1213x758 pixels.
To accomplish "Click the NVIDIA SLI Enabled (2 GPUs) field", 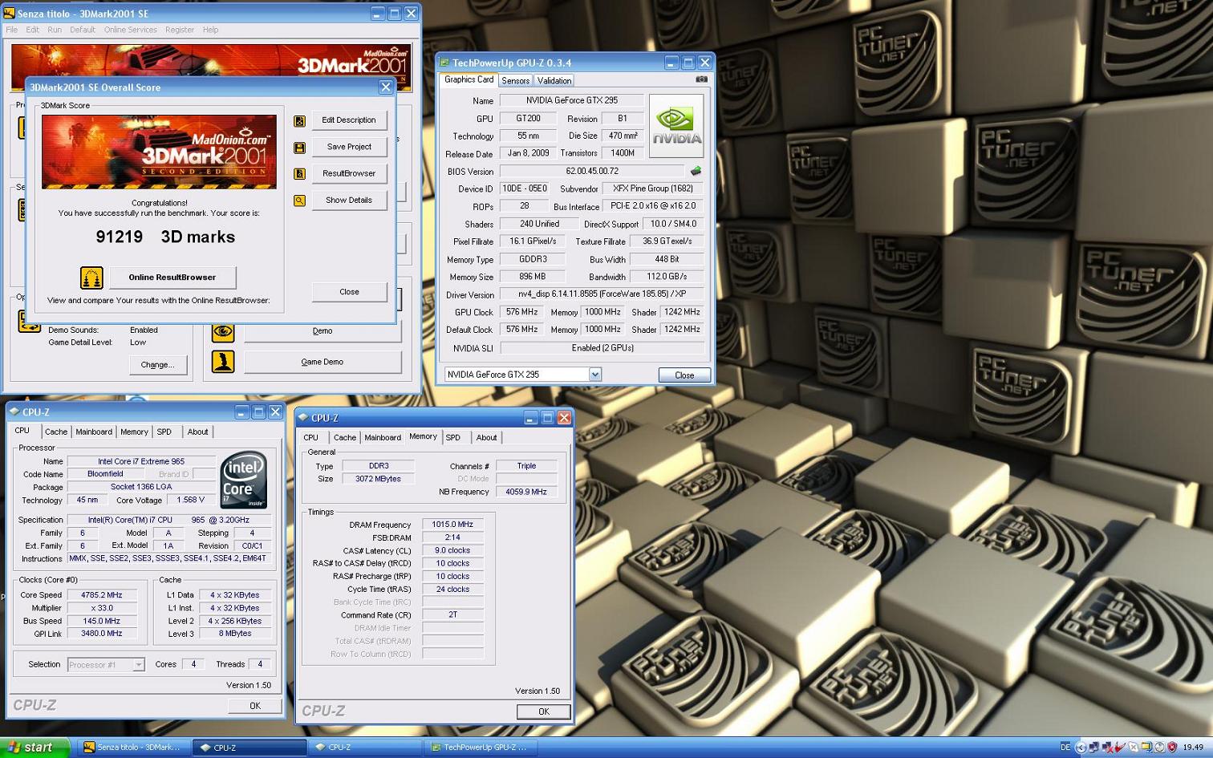I will (602, 348).
